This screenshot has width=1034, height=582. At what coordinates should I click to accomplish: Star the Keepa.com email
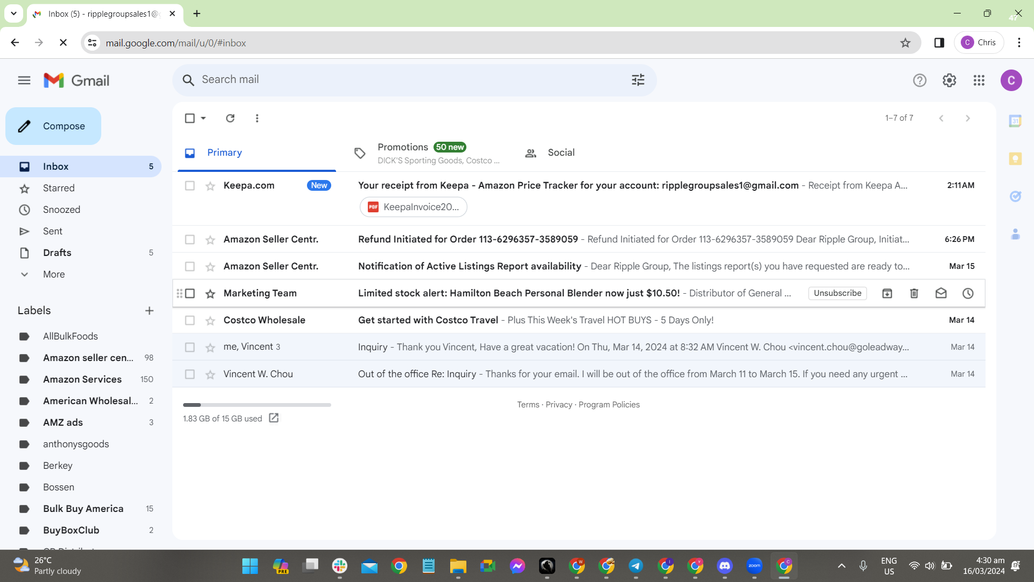click(x=210, y=186)
